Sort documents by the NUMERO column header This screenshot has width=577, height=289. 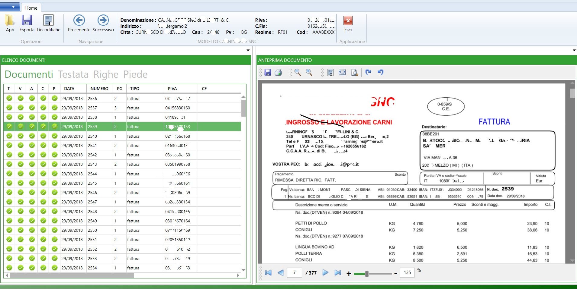[99, 89]
